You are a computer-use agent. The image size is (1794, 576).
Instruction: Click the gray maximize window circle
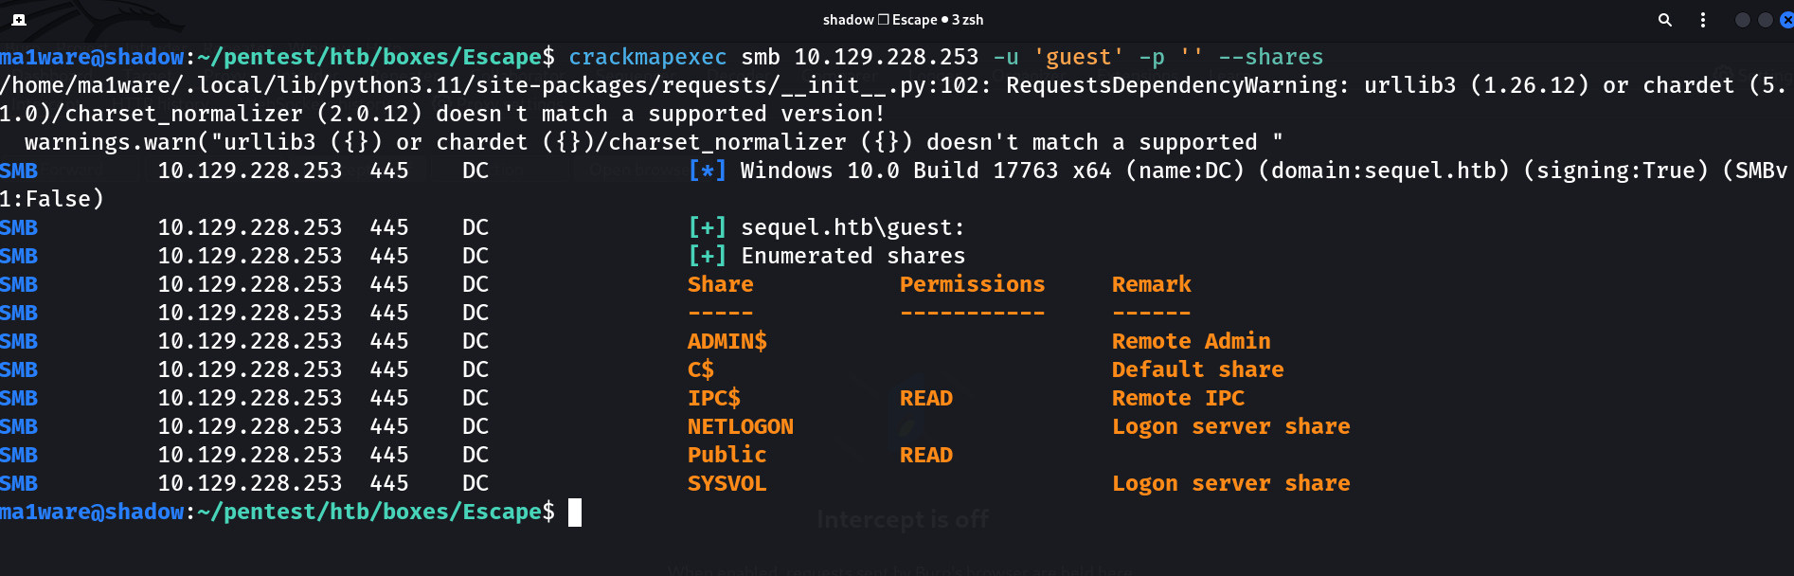tap(1765, 20)
